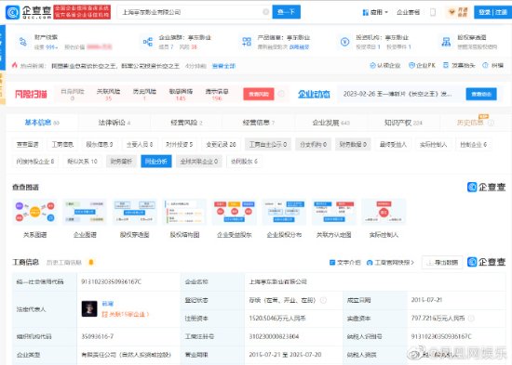Screen dimensions: 512x365
Task: Open the 企业股权分布 thumbnail
Action: (x=284, y=212)
